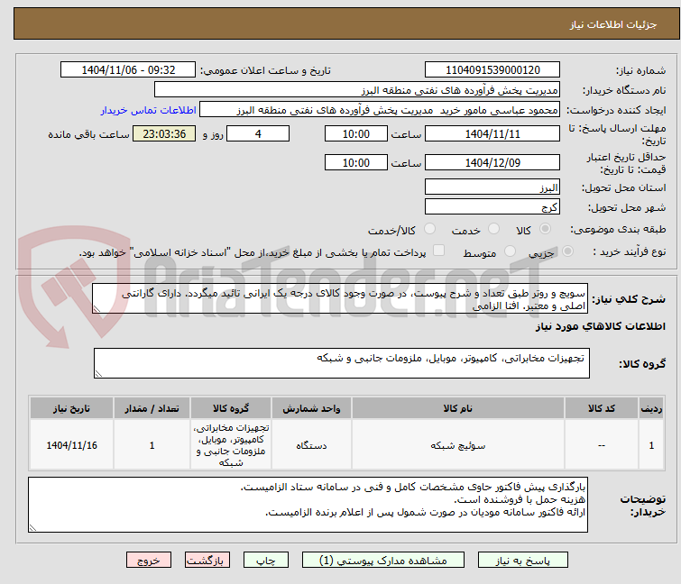This screenshot has height=584, width=681.
Task: Select the متوسط purchase type radio
Action: [510, 251]
